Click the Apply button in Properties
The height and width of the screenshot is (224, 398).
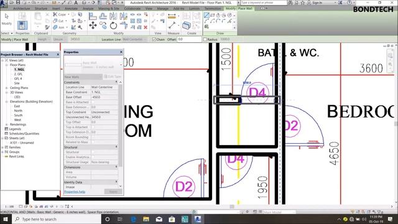click(x=113, y=192)
